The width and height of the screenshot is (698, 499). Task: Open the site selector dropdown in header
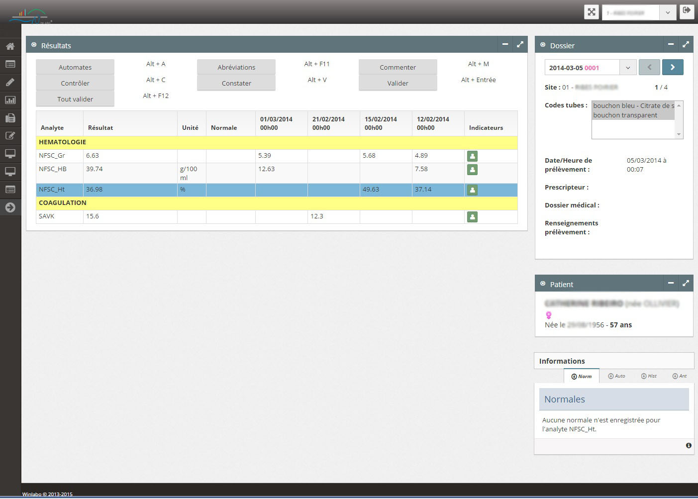[668, 13]
